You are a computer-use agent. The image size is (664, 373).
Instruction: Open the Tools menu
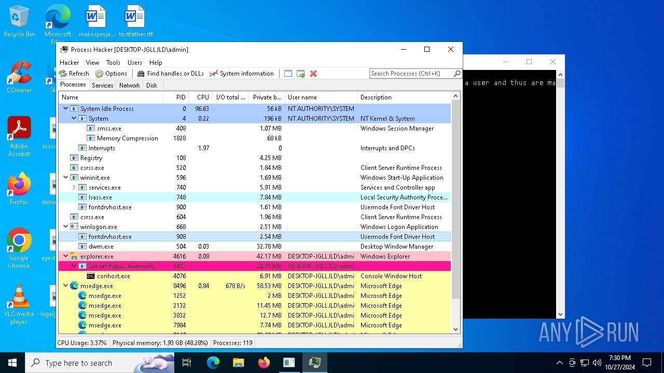coord(113,63)
